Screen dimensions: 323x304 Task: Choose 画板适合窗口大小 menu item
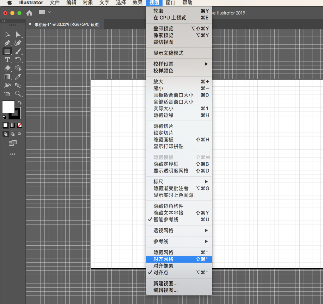(x=179, y=95)
